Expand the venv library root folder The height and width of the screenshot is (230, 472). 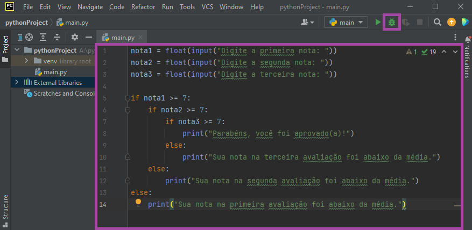[x=26, y=61]
